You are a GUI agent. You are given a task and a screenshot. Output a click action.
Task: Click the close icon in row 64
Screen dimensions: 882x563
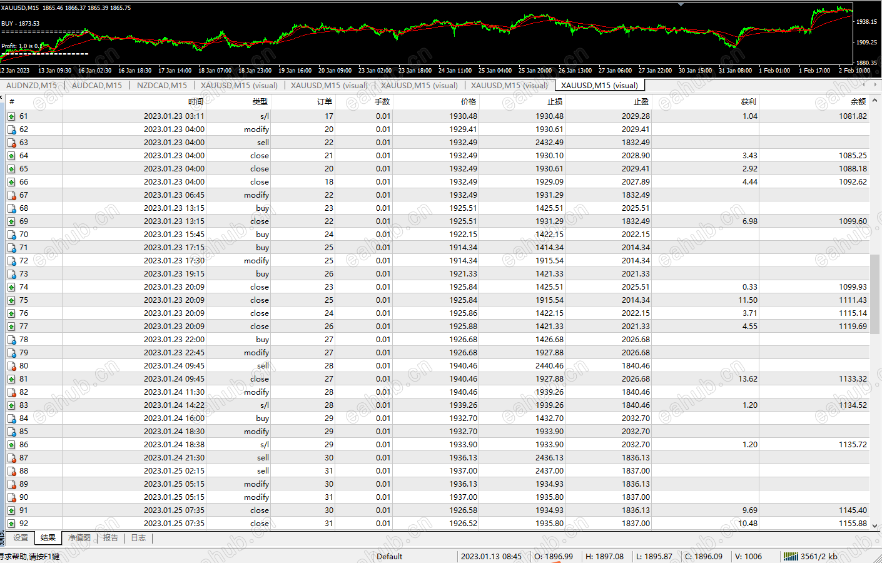point(11,156)
